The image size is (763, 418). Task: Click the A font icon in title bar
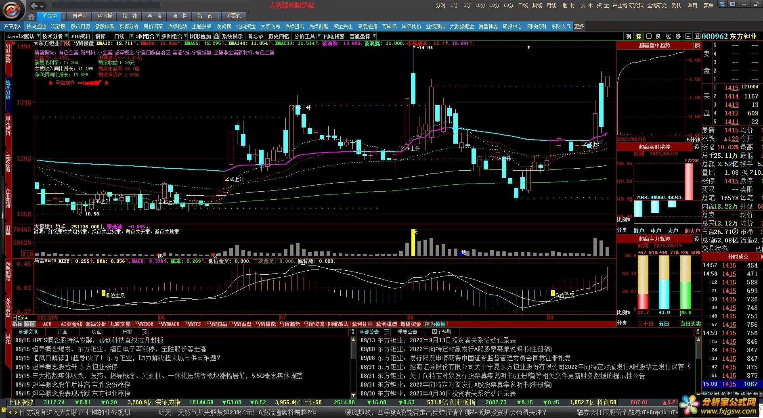pos(733,4)
